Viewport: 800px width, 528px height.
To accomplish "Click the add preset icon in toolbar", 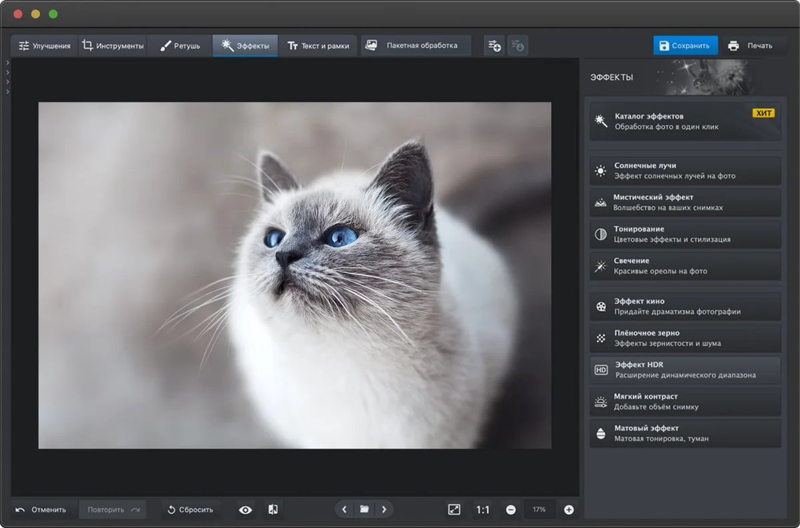I will (x=494, y=46).
